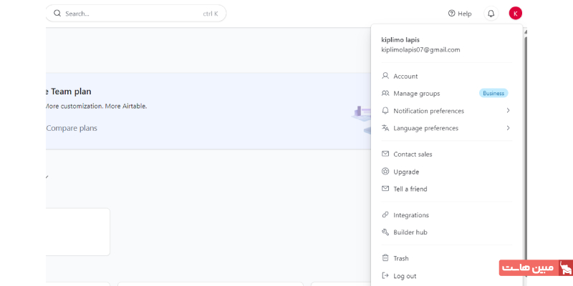Focus the Search input field
The height and width of the screenshot is (286, 573).
pyautogui.click(x=129, y=14)
